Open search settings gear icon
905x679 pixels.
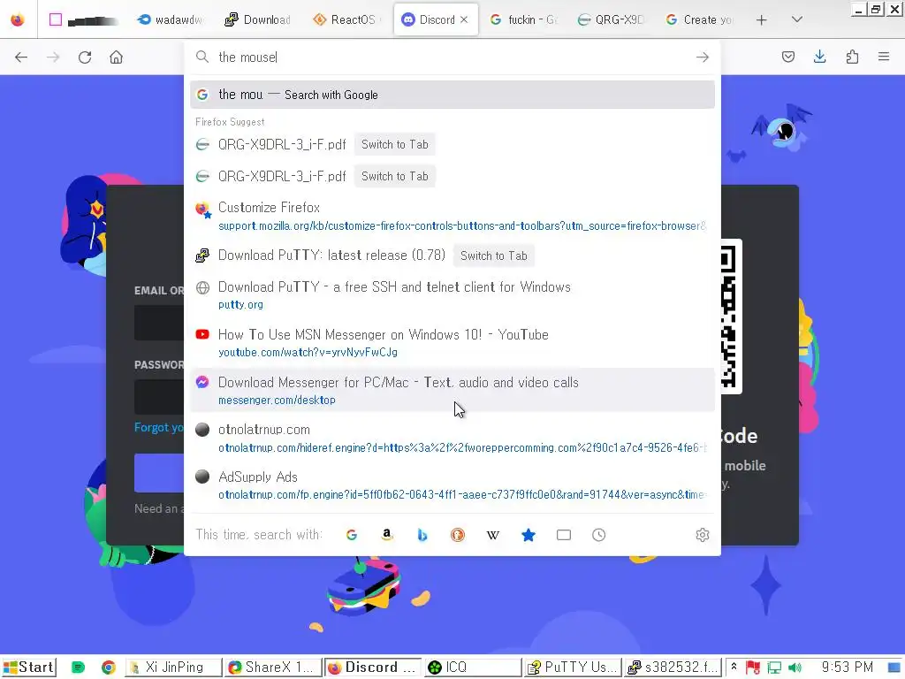(x=703, y=535)
